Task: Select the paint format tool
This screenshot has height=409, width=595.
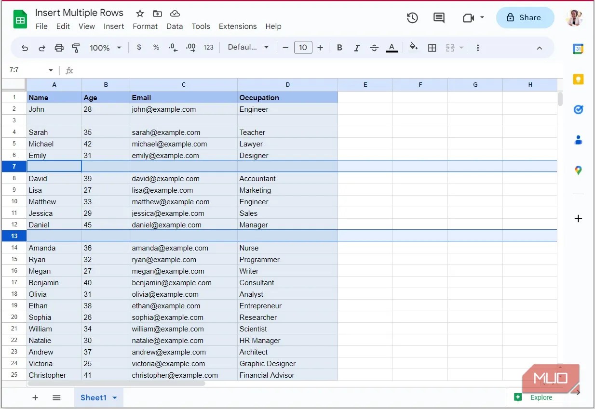Action: [x=76, y=48]
